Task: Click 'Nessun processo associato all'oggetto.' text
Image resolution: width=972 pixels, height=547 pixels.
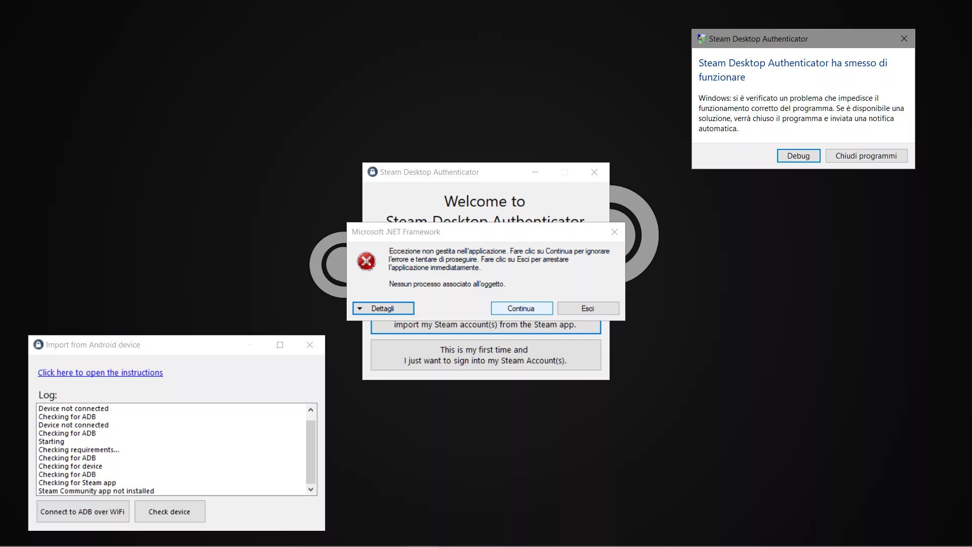Action: (x=447, y=284)
